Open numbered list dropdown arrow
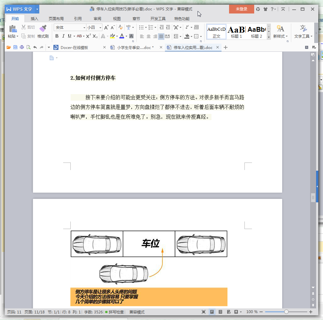 point(155,28)
